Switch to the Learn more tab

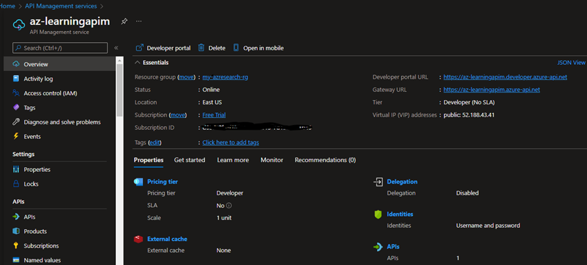[233, 160]
